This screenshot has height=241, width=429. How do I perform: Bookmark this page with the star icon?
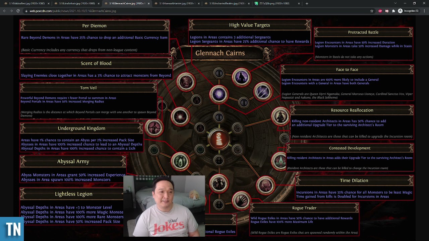[x=372, y=11]
